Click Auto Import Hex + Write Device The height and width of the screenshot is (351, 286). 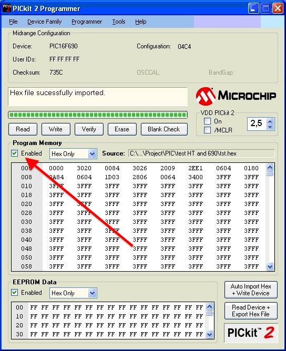point(251,290)
